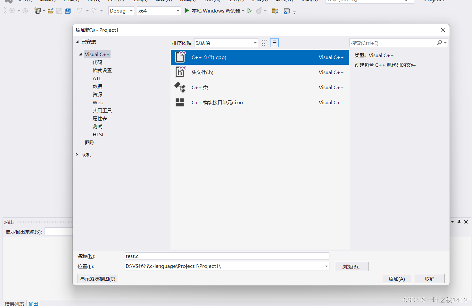The height and width of the screenshot is (306, 472).
Task: Select the Web category
Action: pyautogui.click(x=98, y=102)
